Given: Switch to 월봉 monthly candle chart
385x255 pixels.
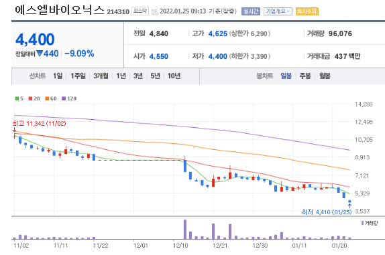Looking at the screenshot, I should (x=325, y=76).
